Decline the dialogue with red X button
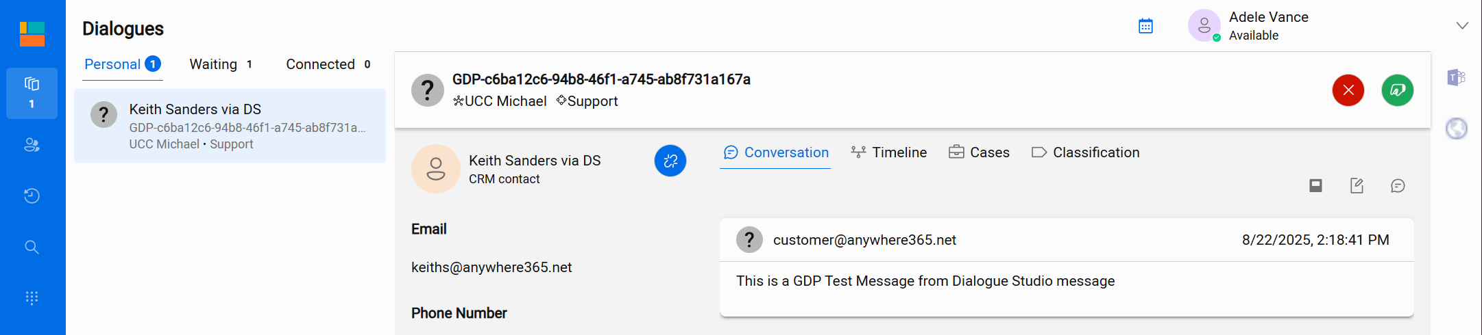Viewport: 1482px width, 335px height. point(1348,90)
